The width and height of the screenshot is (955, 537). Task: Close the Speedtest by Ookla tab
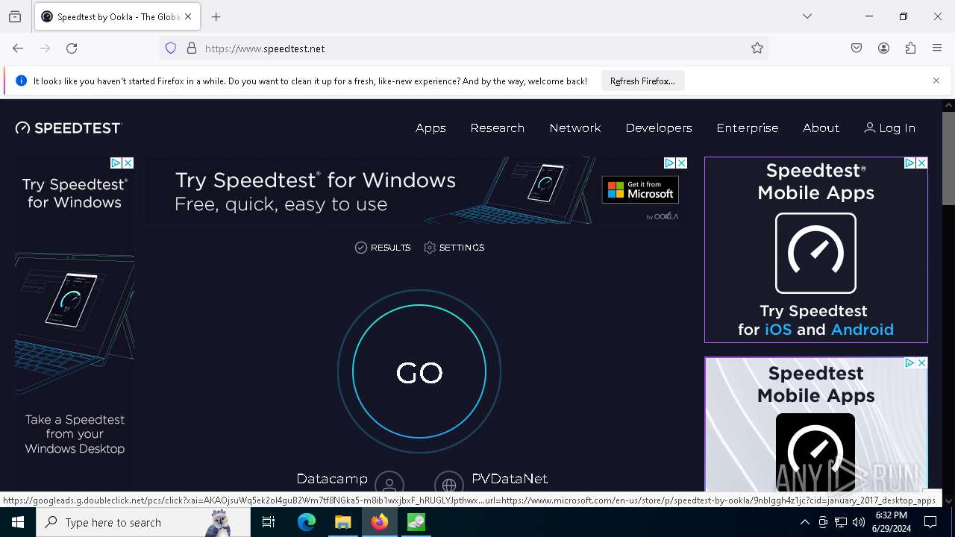click(188, 16)
